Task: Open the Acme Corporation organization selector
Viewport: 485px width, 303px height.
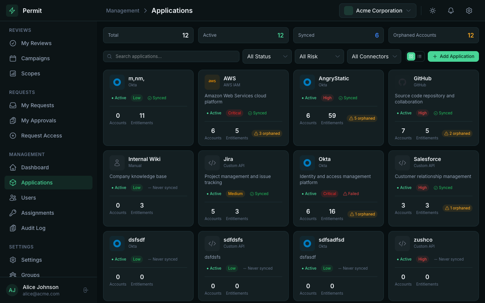Action: (x=377, y=11)
